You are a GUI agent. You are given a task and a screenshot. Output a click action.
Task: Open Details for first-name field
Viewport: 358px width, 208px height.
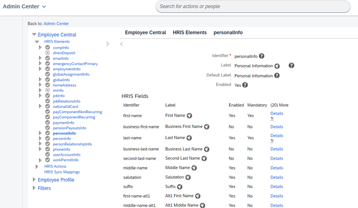click(277, 113)
